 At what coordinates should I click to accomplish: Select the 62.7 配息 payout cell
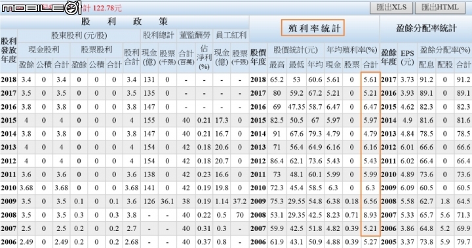click(426, 201)
